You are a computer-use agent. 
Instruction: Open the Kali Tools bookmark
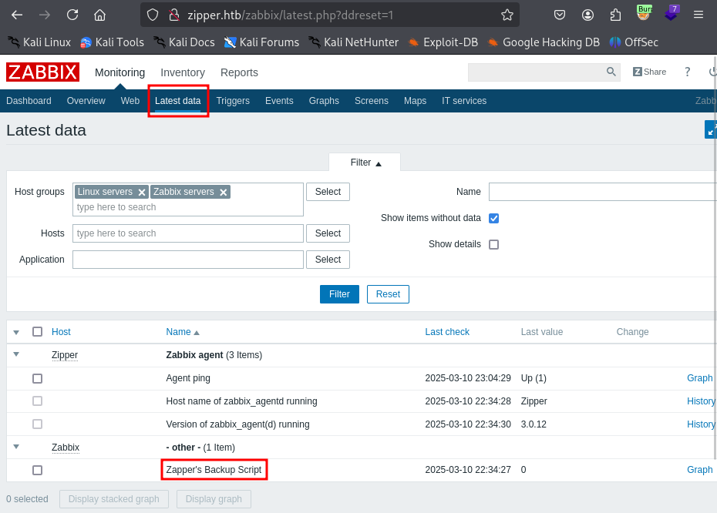pos(112,42)
